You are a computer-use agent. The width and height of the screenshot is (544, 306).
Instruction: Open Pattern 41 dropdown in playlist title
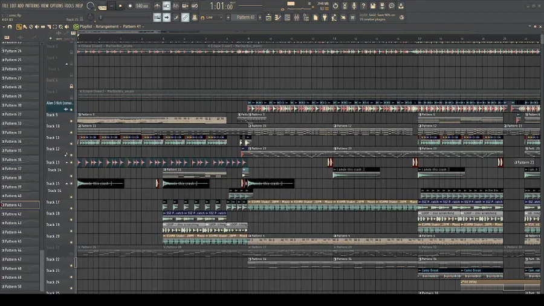tap(133, 27)
